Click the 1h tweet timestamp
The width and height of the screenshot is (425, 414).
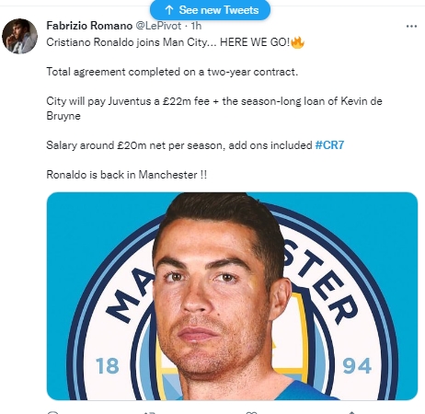pyautogui.click(x=196, y=26)
